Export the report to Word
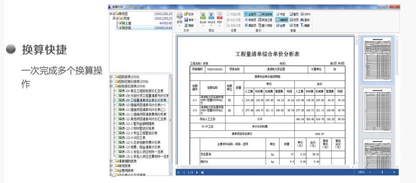The width and height of the screenshot is (416, 183). pyautogui.click(x=211, y=16)
